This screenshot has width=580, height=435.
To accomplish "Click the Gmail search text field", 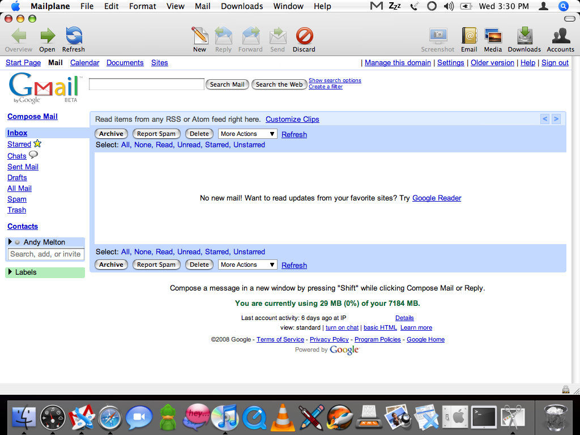I will (147, 84).
